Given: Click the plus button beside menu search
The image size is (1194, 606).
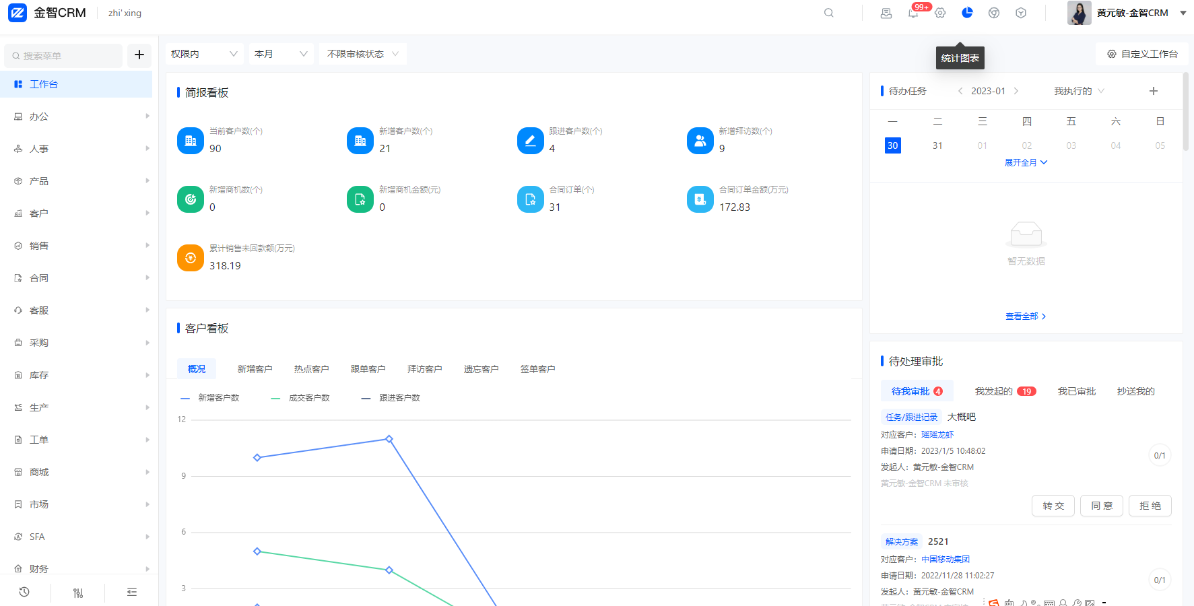Looking at the screenshot, I should click(139, 55).
